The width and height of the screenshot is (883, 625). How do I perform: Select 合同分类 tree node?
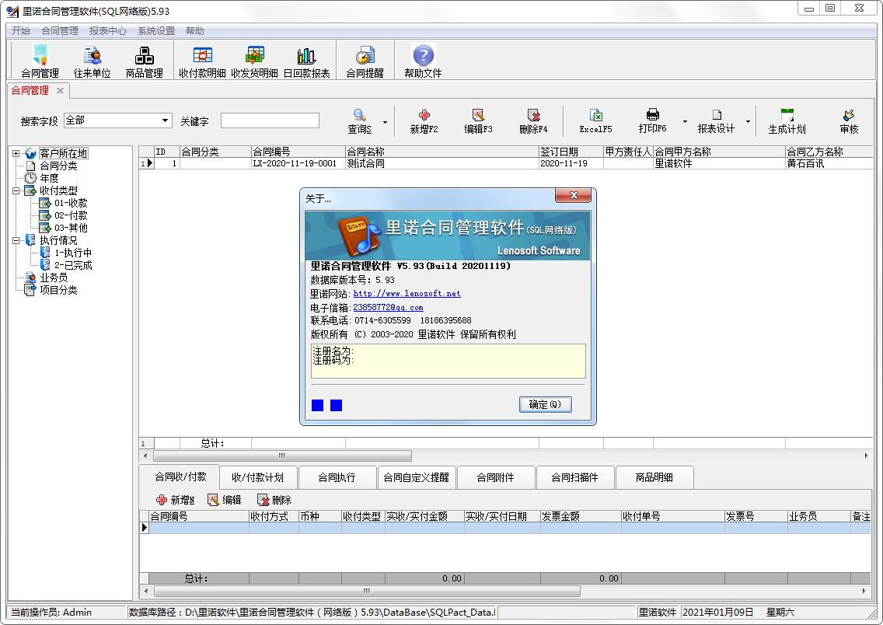(x=58, y=166)
